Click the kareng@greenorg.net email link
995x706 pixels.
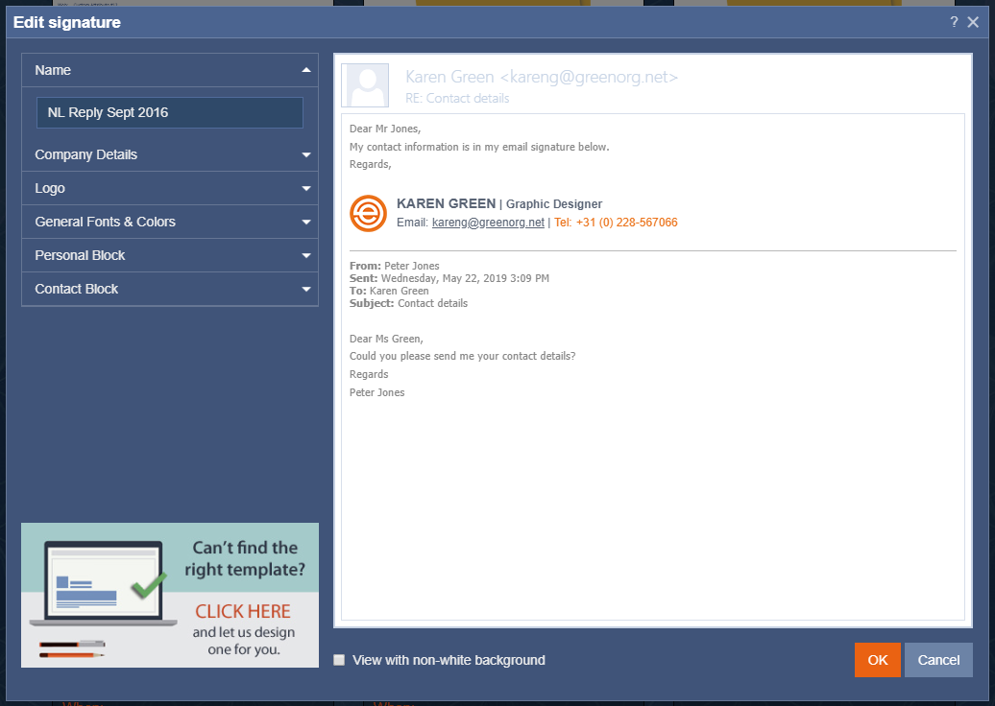tap(488, 223)
